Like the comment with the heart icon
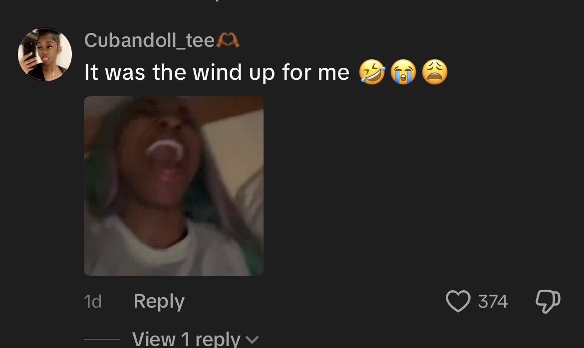584x348 pixels. tap(458, 301)
